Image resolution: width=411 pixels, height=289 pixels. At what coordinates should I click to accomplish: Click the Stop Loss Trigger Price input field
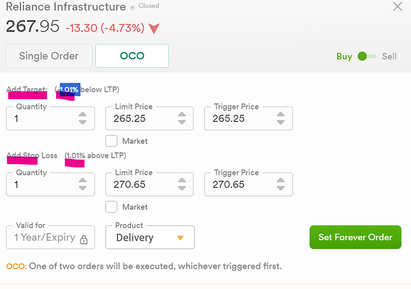click(x=248, y=184)
